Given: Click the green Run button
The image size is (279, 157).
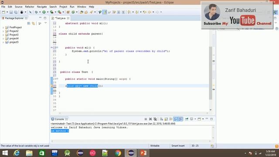Looking at the screenshot, I should tap(44, 12).
